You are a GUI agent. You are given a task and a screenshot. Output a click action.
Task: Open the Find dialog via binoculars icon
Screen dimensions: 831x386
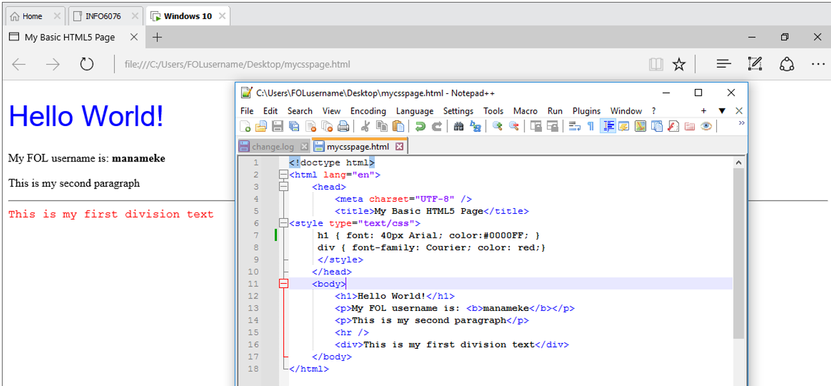pyautogui.click(x=458, y=126)
